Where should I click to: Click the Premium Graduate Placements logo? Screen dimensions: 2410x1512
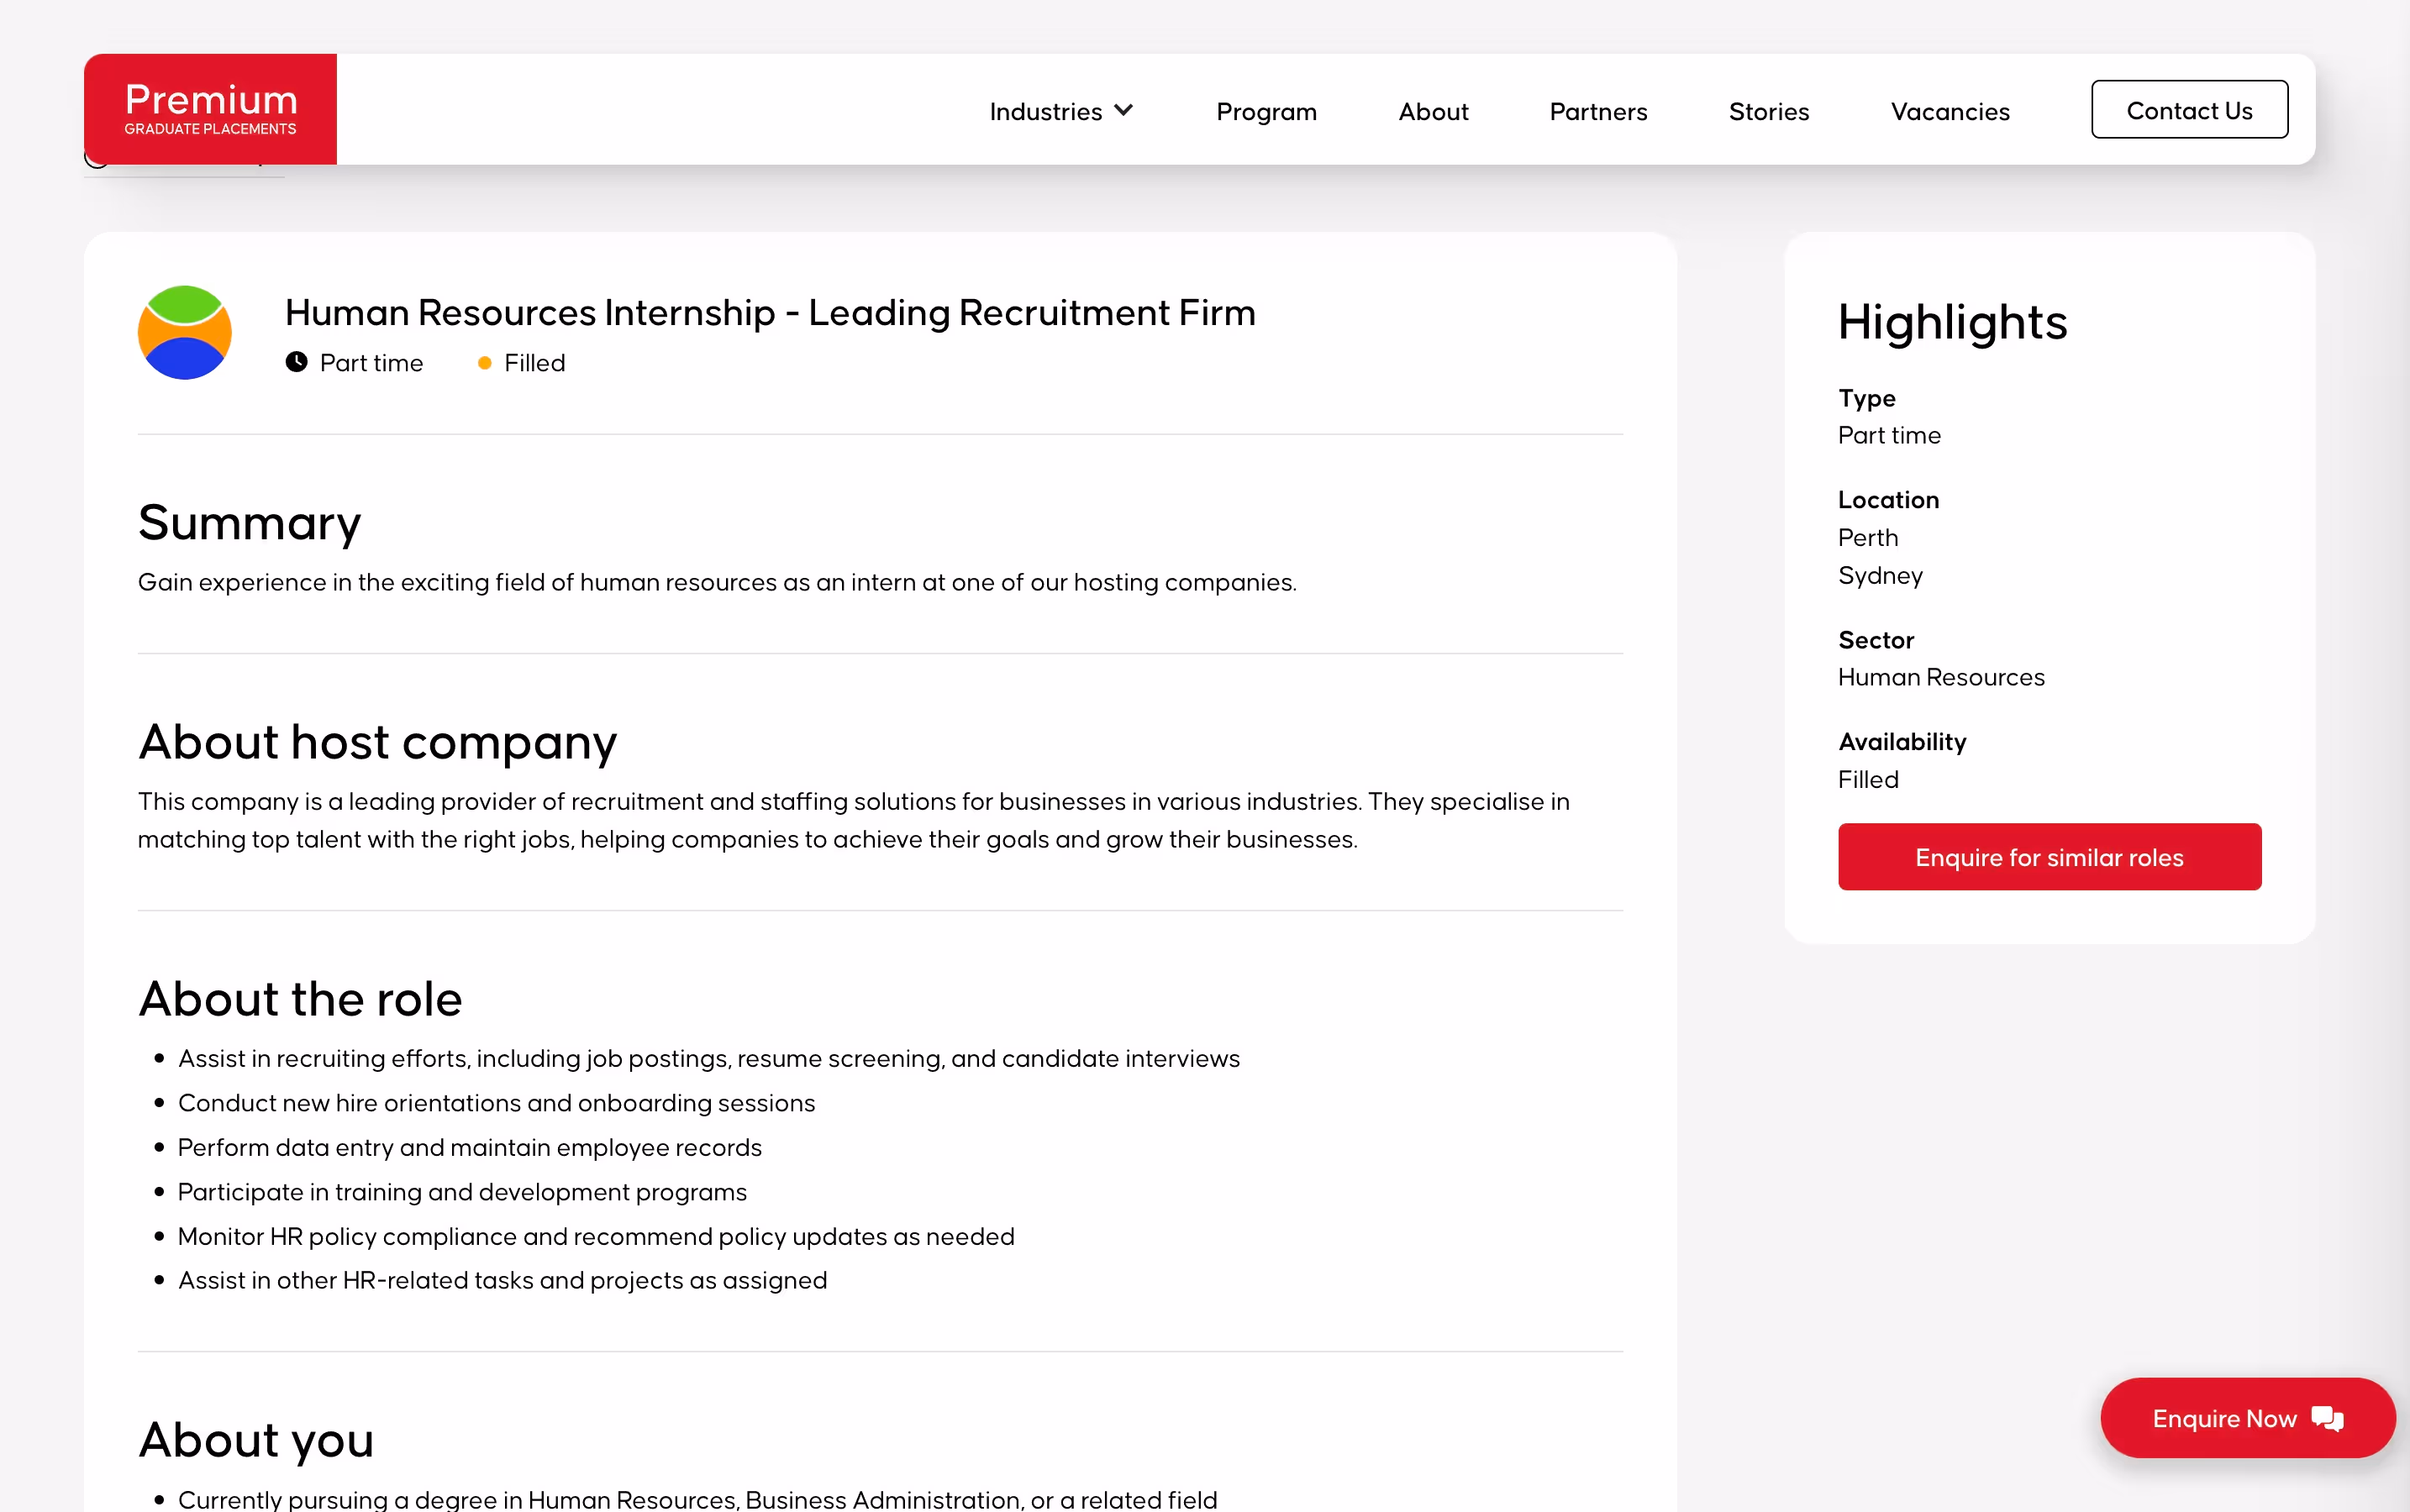click(210, 109)
